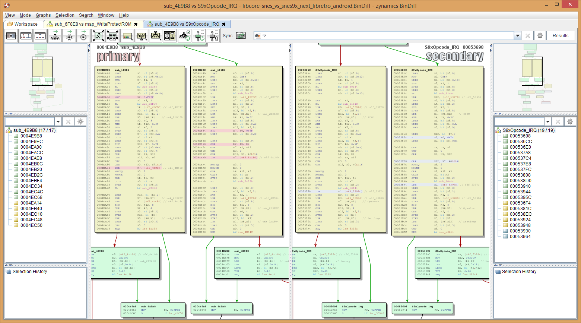581x323 pixels.
Task: Open the View menu
Action: 10,15
